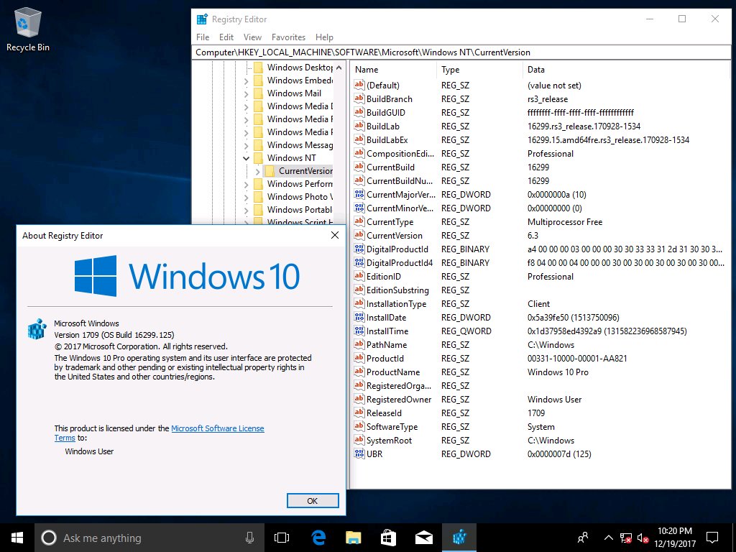The height and width of the screenshot is (552, 736).
Task: Expand the Windows Mail tree node
Action: coord(246,93)
